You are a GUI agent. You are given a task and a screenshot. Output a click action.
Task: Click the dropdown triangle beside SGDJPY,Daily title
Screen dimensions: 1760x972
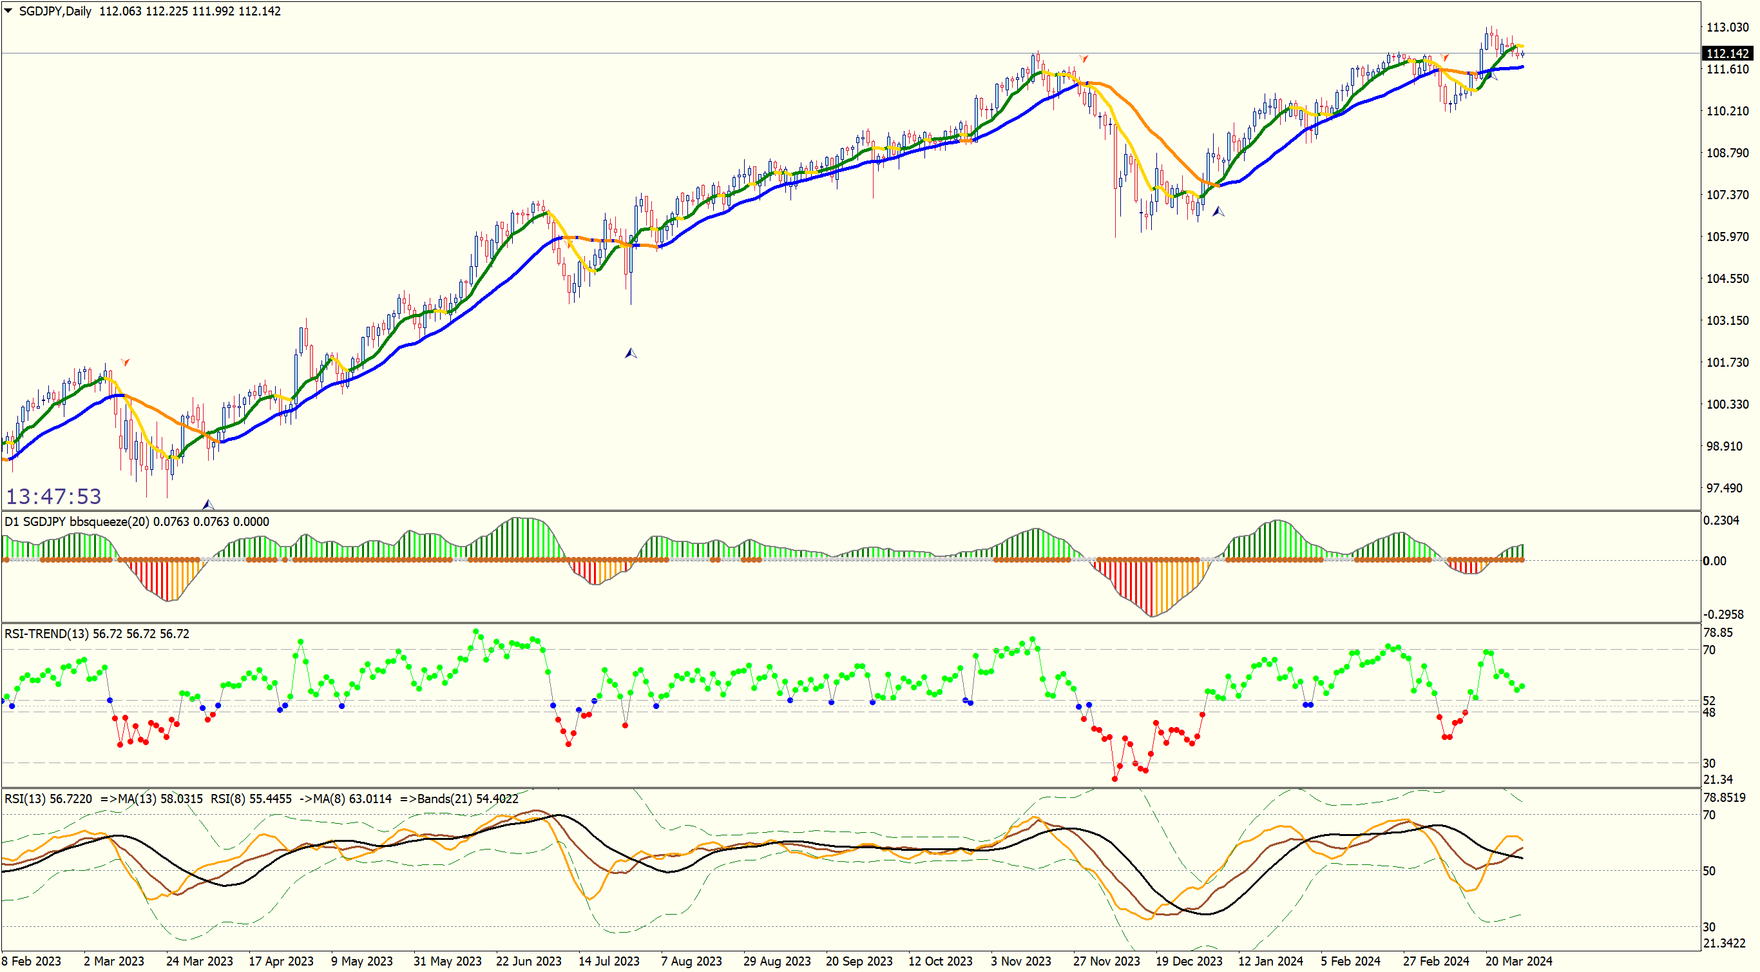click(8, 11)
